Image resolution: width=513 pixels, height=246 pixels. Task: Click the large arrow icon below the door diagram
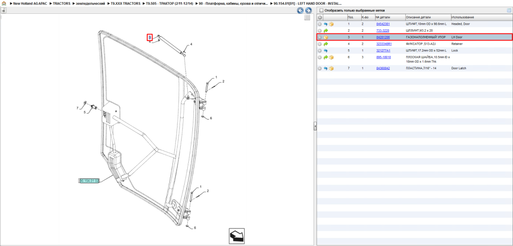coord(236,236)
